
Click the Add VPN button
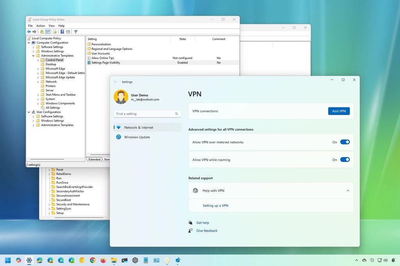[338, 111]
